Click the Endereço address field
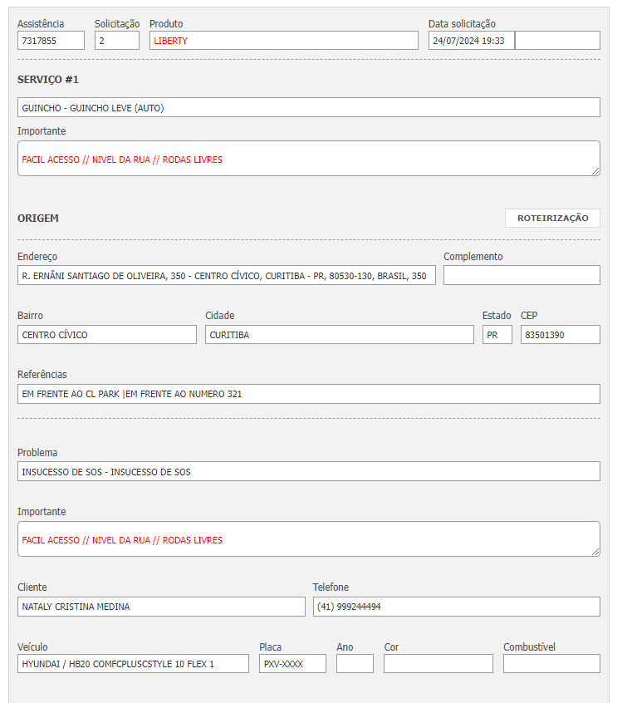The width and height of the screenshot is (632, 703). tap(226, 276)
